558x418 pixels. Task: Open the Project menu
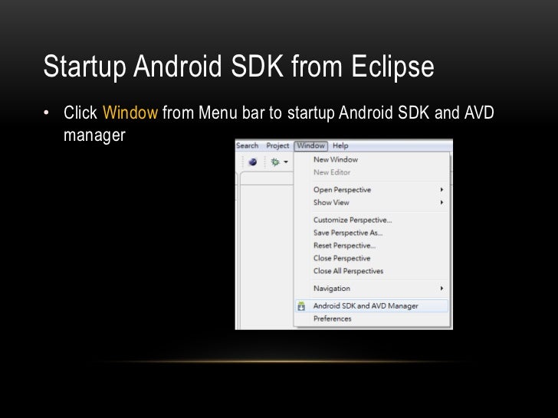pyautogui.click(x=277, y=145)
